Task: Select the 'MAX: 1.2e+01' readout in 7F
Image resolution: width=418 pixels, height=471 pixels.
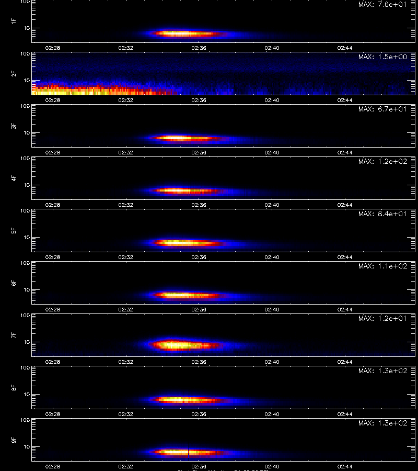Action: [382, 318]
